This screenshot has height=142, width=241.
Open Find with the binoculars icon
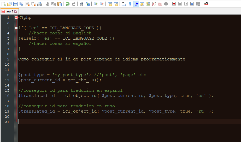coord(82,4)
